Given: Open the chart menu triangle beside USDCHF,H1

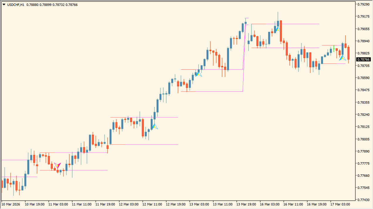Looking at the screenshot, I should [4, 5].
